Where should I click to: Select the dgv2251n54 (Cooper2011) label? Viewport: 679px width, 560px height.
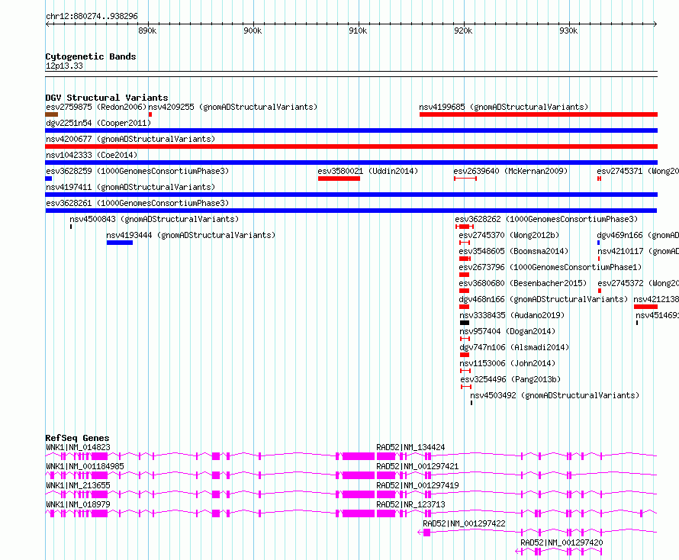[x=98, y=123]
